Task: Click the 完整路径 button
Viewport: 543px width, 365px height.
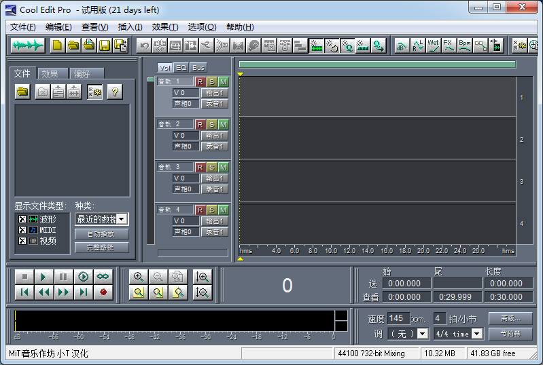Action: (x=101, y=248)
